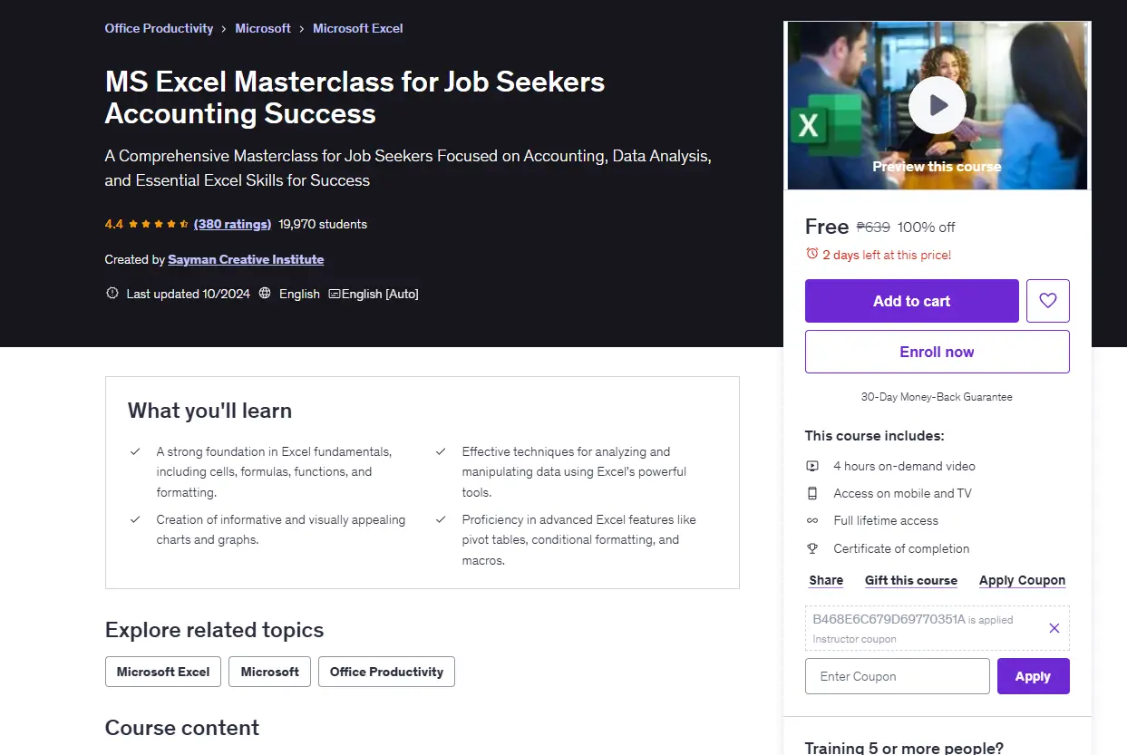Click '4 hours on-demand video' text
Viewport: 1127px width, 755px height.
point(905,466)
